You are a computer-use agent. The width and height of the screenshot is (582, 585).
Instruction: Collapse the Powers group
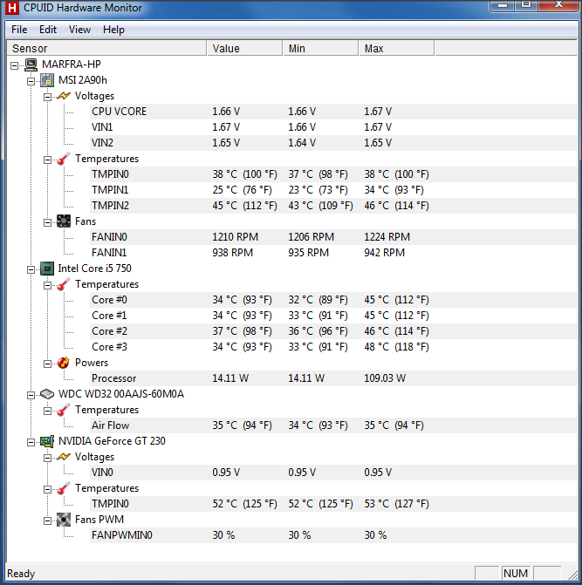coord(47,364)
